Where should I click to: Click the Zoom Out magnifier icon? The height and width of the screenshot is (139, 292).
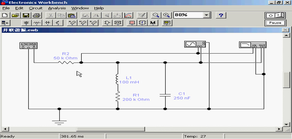click(155, 15)
